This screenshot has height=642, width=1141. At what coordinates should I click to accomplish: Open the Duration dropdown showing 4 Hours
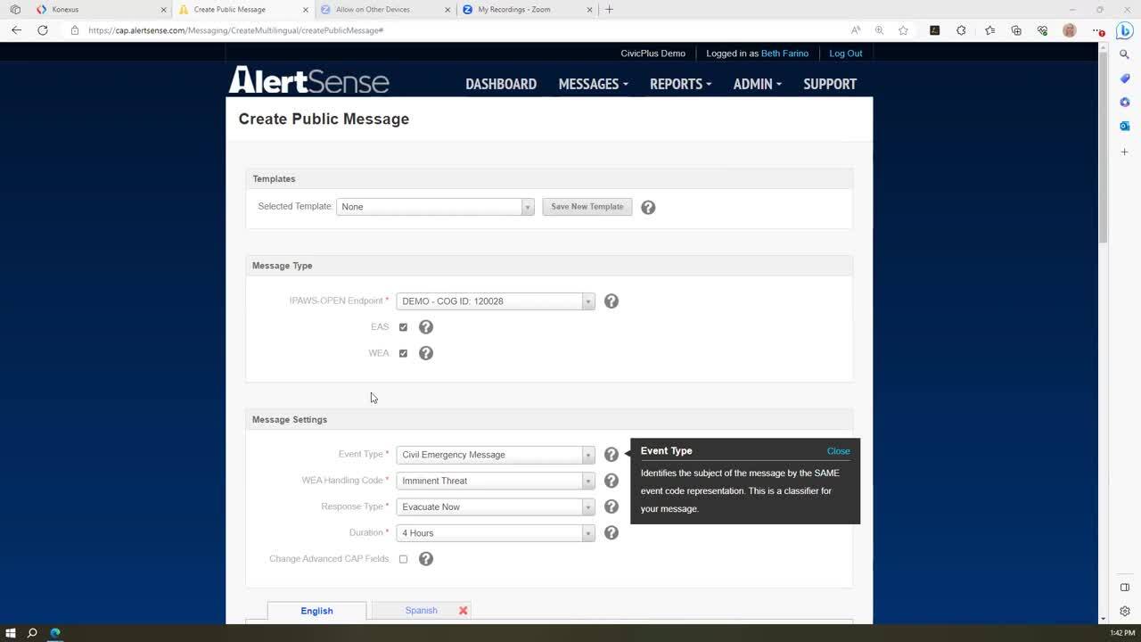pos(495,533)
